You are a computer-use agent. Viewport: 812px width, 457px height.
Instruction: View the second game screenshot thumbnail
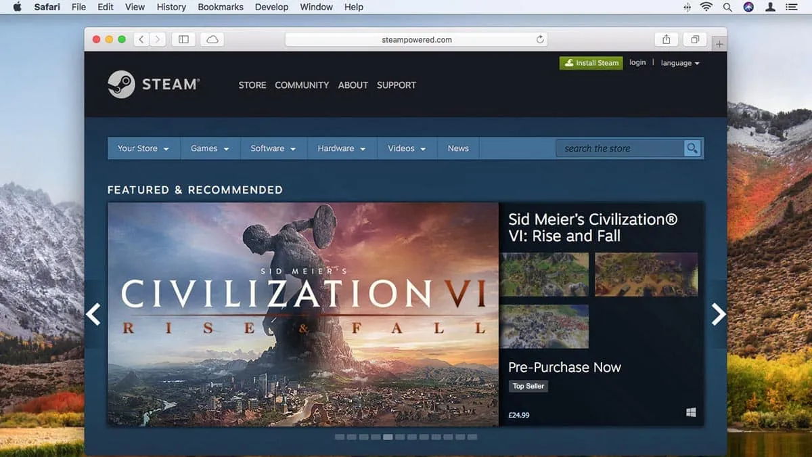(646, 275)
